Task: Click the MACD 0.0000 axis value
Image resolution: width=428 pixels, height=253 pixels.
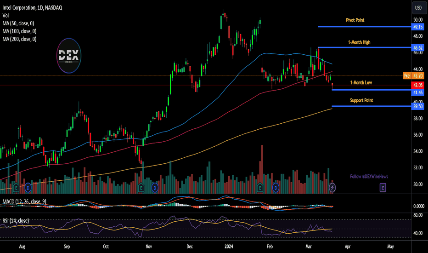Action: (x=418, y=206)
